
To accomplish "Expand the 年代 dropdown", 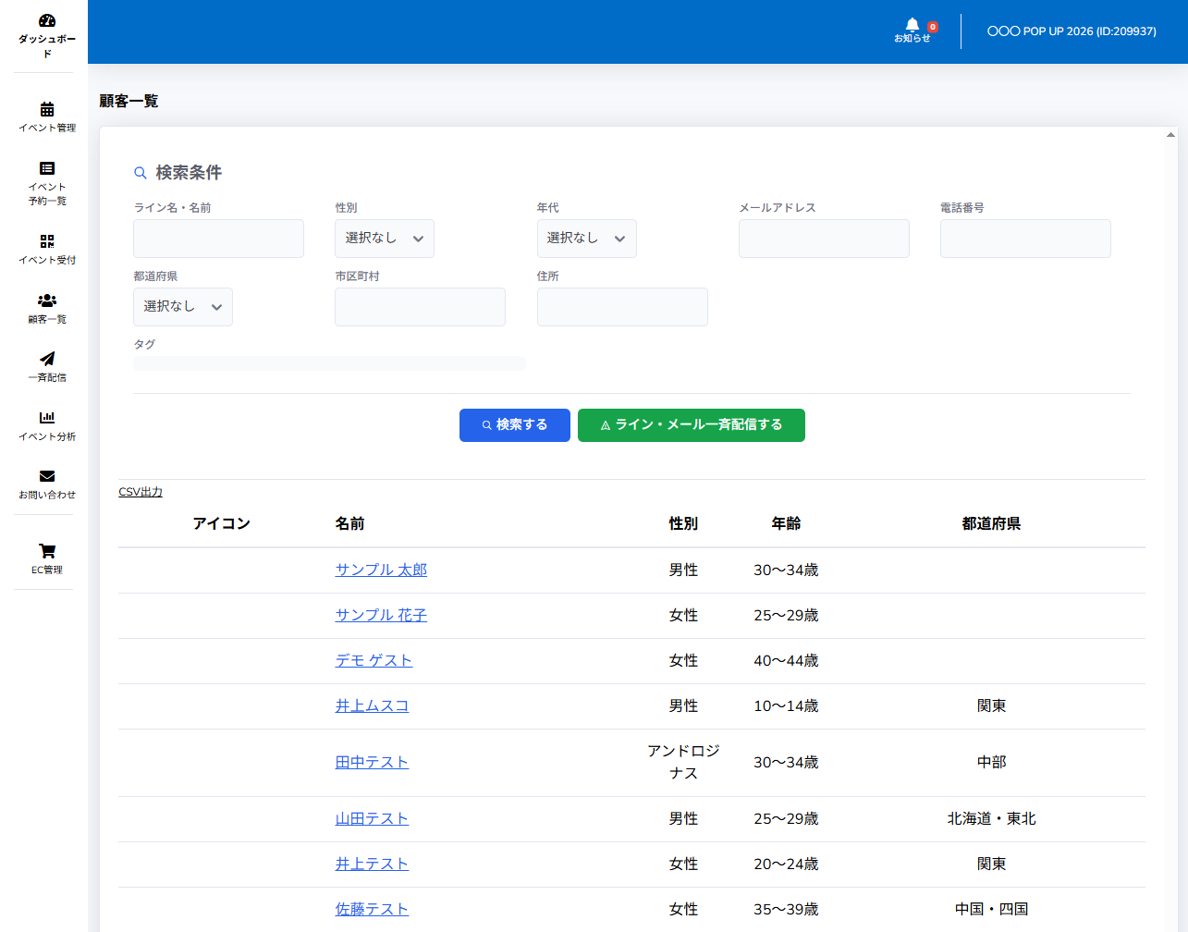I will pos(586,239).
